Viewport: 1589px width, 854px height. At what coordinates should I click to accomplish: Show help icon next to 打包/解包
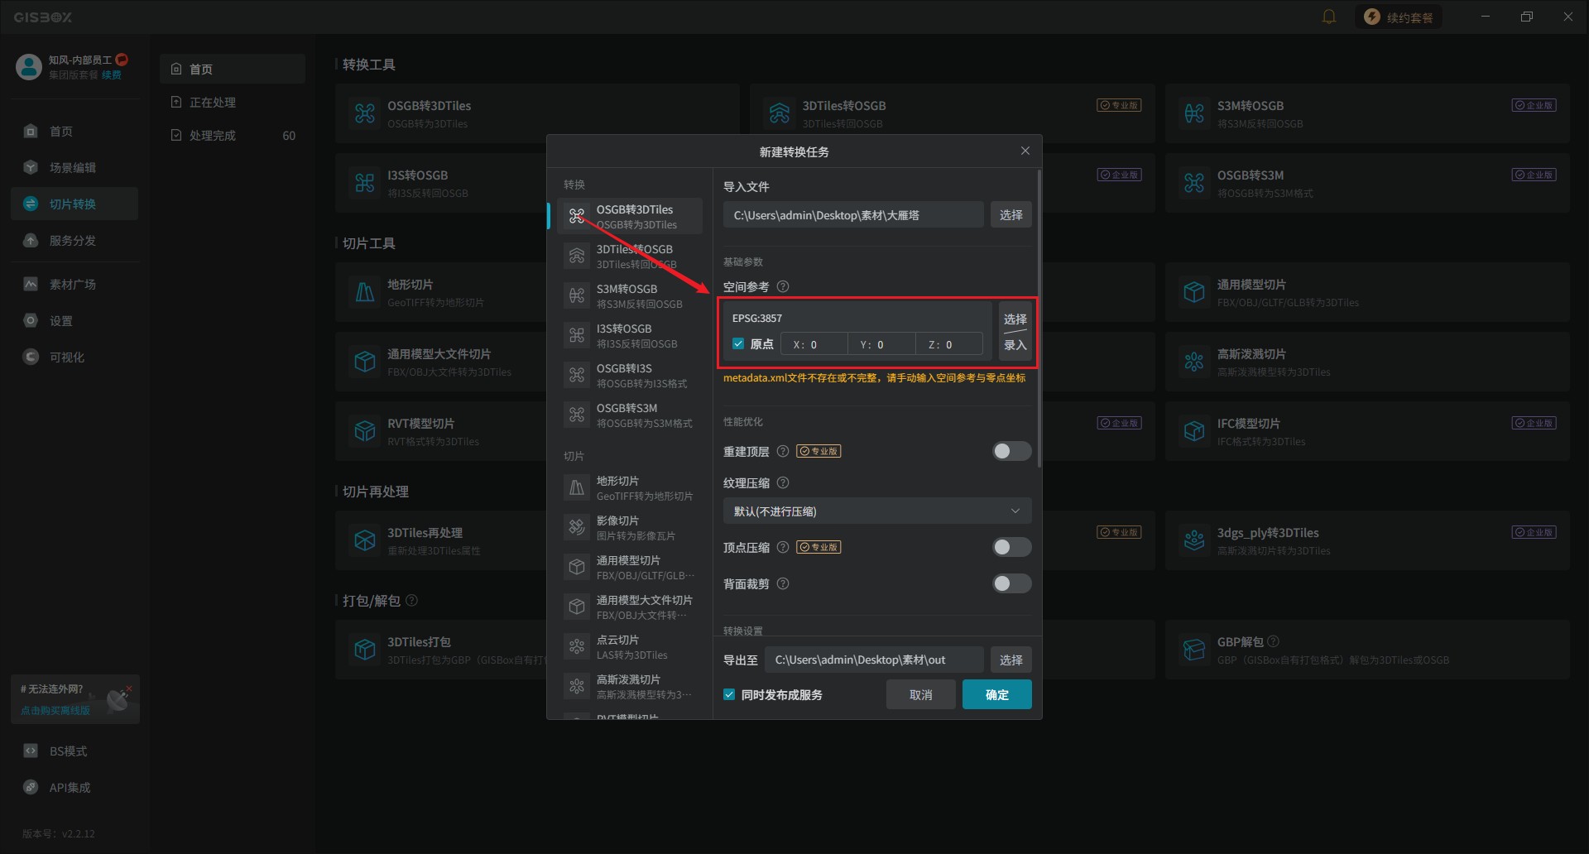[412, 601]
